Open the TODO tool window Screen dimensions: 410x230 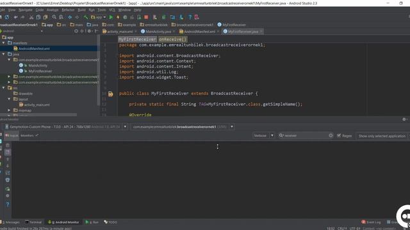coord(111,222)
